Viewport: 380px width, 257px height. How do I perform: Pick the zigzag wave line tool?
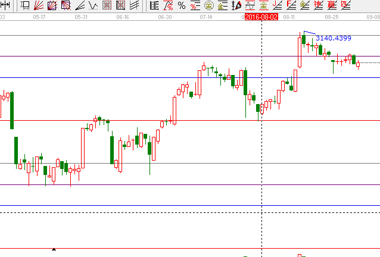[94, 5]
